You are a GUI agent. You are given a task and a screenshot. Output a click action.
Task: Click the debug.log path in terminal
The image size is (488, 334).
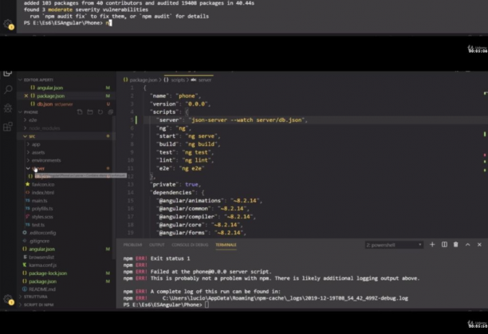coord(285,298)
